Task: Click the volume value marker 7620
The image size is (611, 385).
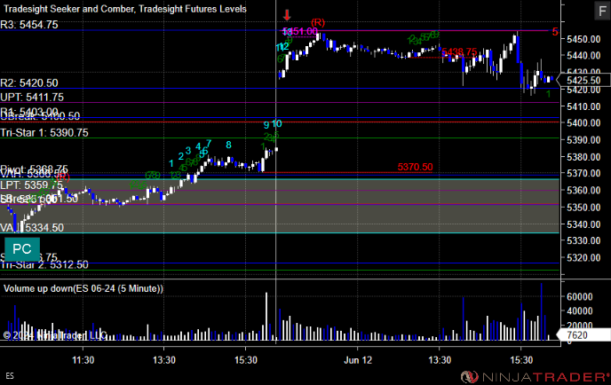Action: (583, 335)
